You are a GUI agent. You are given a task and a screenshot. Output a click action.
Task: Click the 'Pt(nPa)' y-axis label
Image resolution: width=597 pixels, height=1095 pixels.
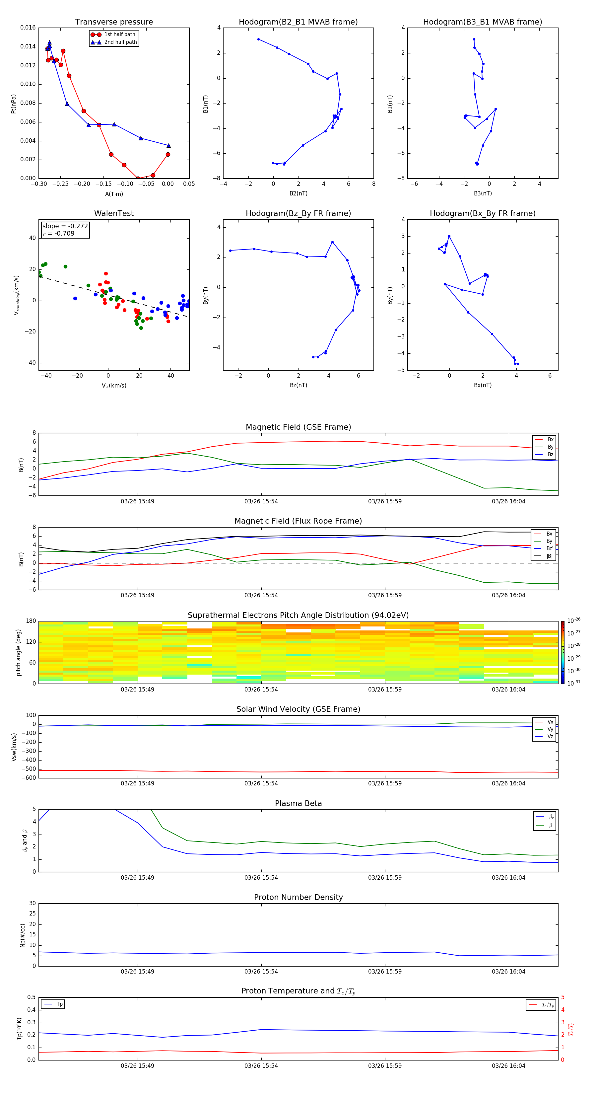click(x=14, y=104)
